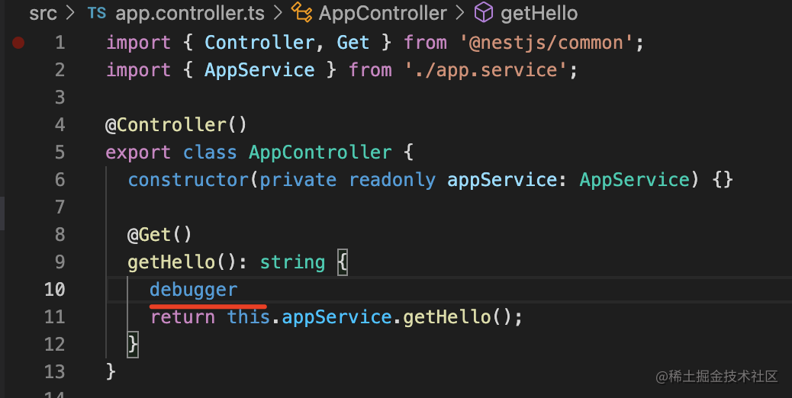
Task: Click the getHello method cube icon
Action: tap(483, 13)
